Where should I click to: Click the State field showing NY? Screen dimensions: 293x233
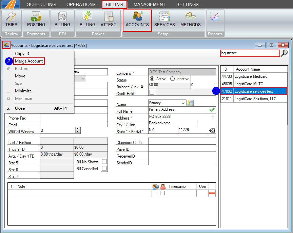(x=163, y=130)
